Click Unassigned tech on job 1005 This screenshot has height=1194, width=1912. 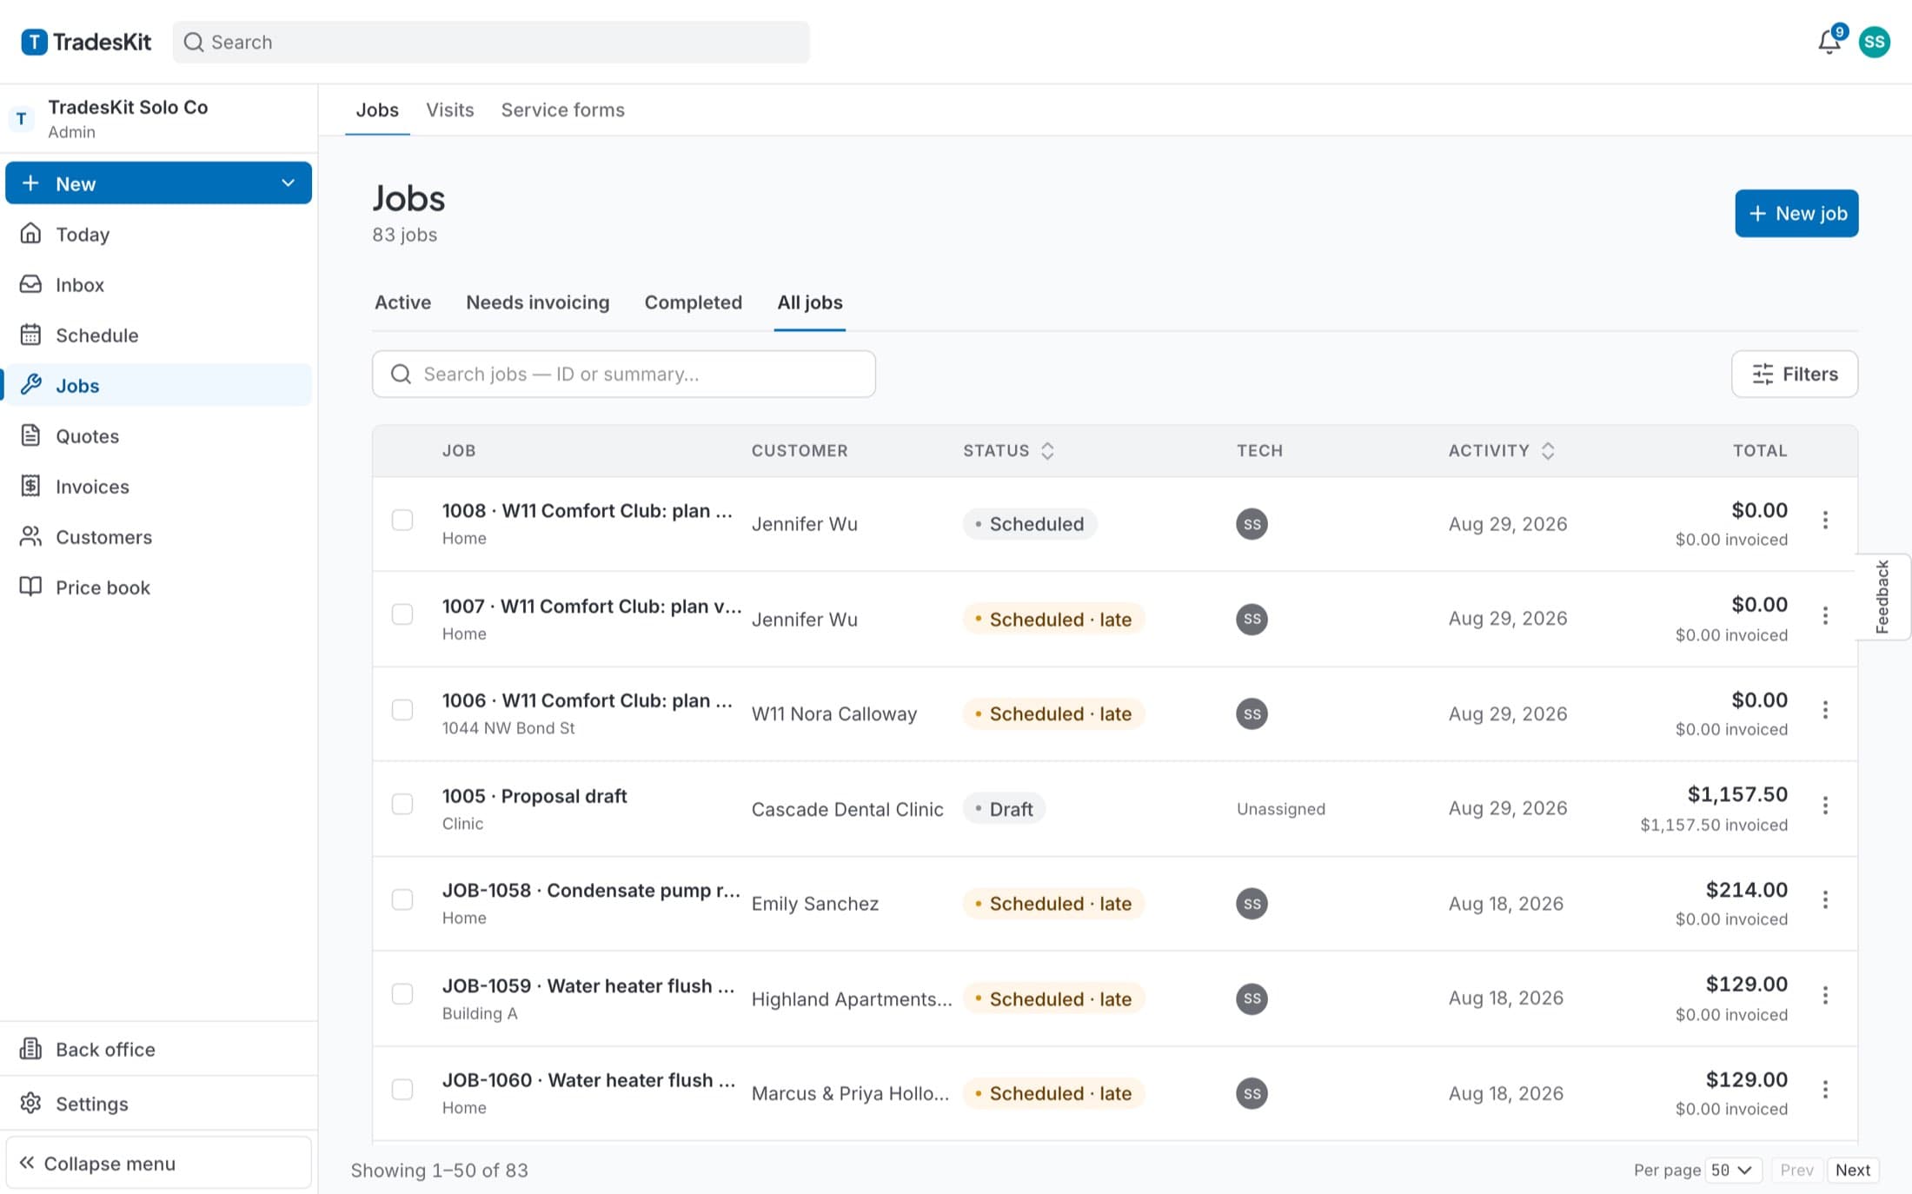tap(1280, 809)
